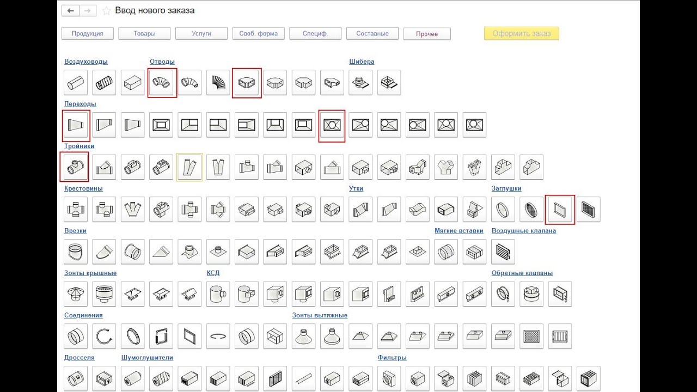This screenshot has width=697, height=392.
Task: Follow the Шумоглушители heading link
Action: click(x=147, y=358)
